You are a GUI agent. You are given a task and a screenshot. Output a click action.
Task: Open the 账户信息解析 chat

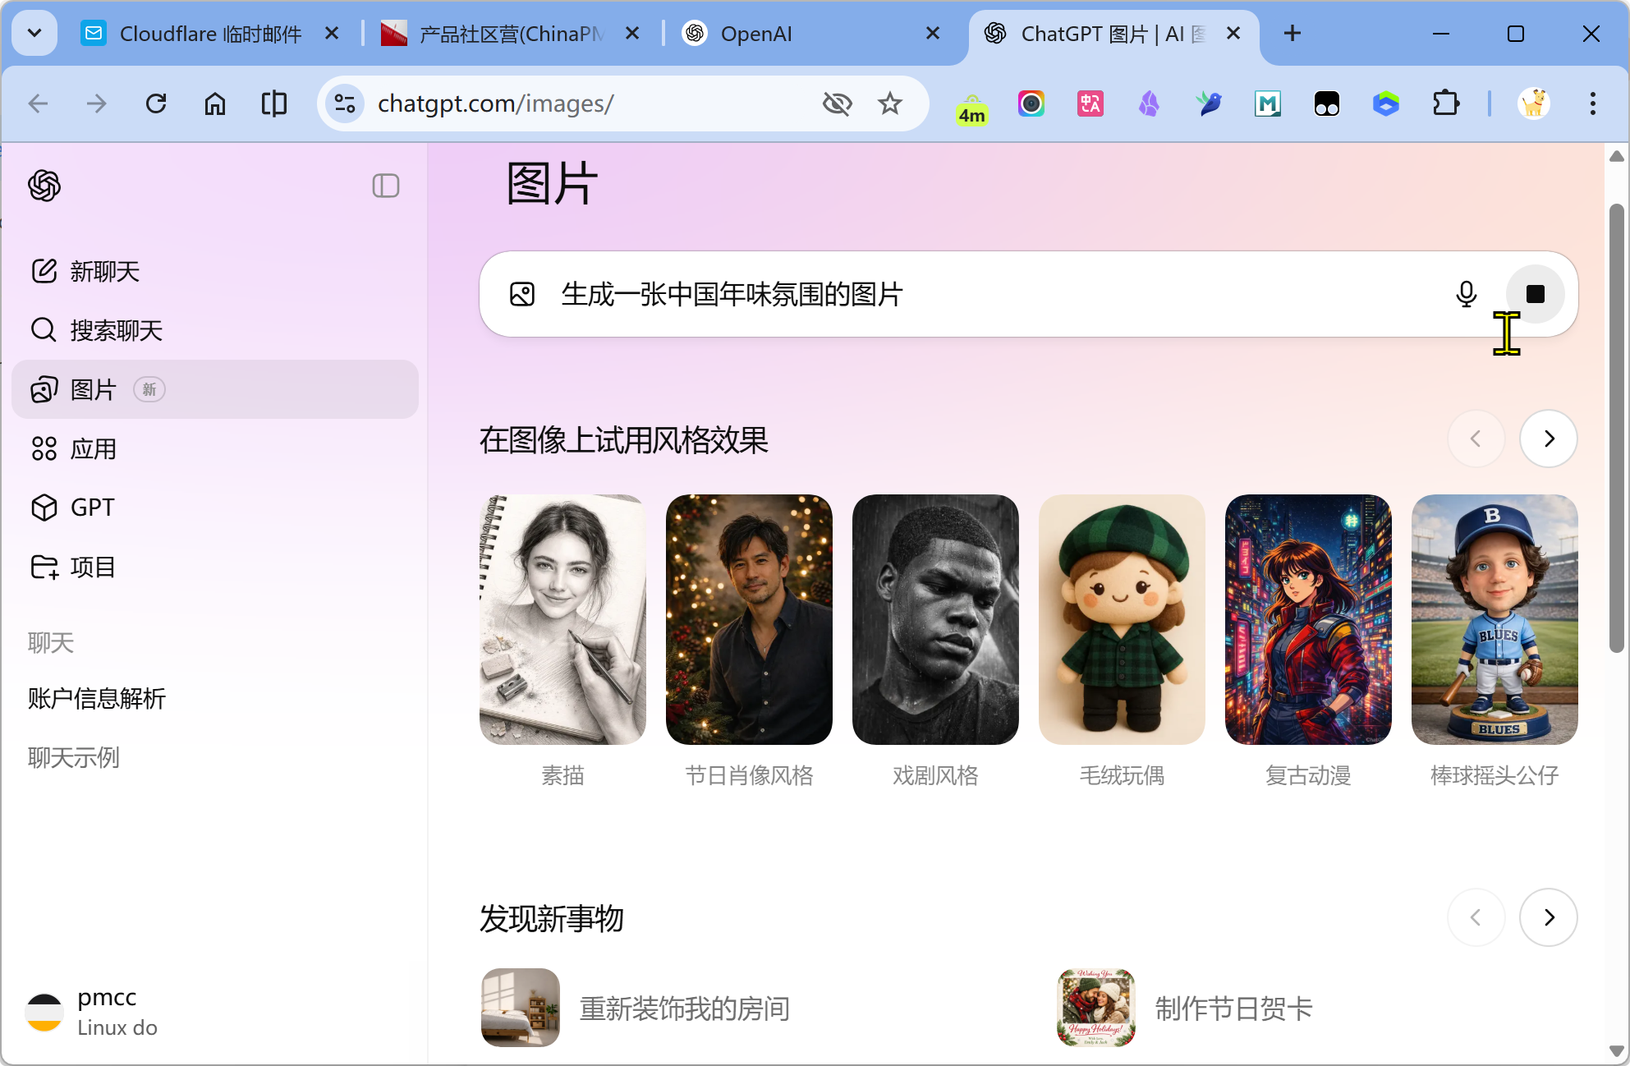[97, 698]
